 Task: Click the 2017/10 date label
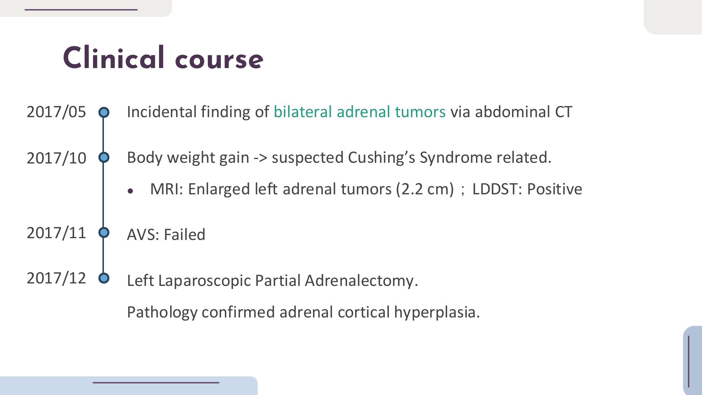click(56, 158)
